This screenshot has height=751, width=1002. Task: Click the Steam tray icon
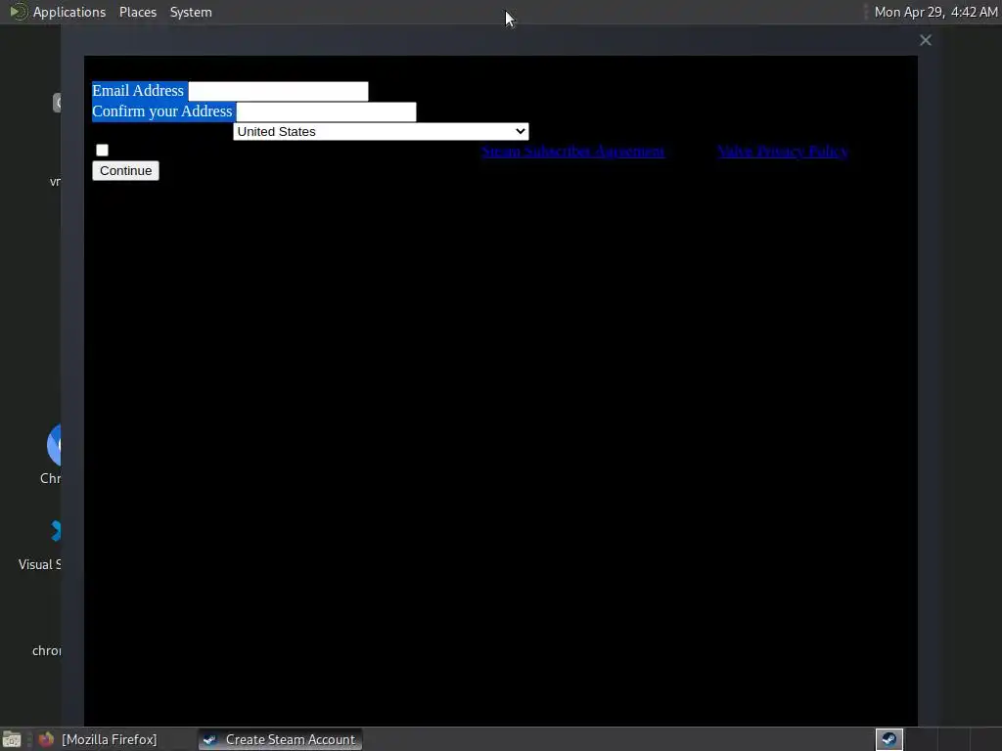tap(888, 739)
